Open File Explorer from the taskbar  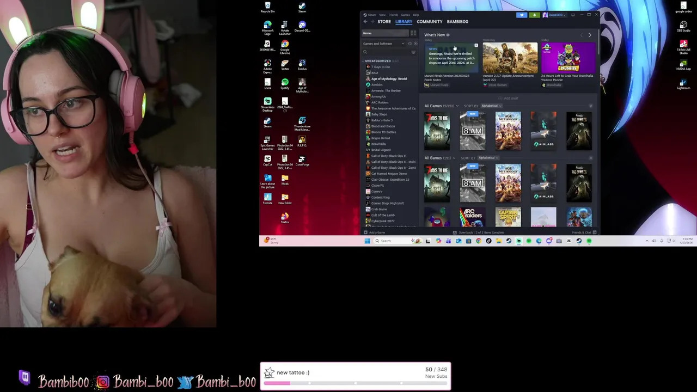tap(499, 241)
